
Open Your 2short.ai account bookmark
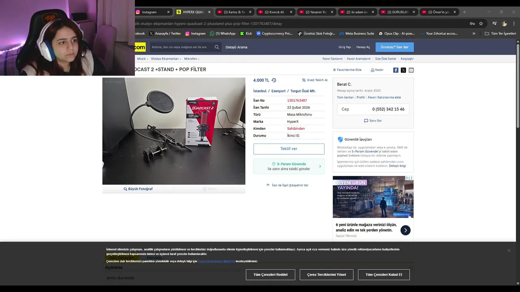[x=439, y=34]
